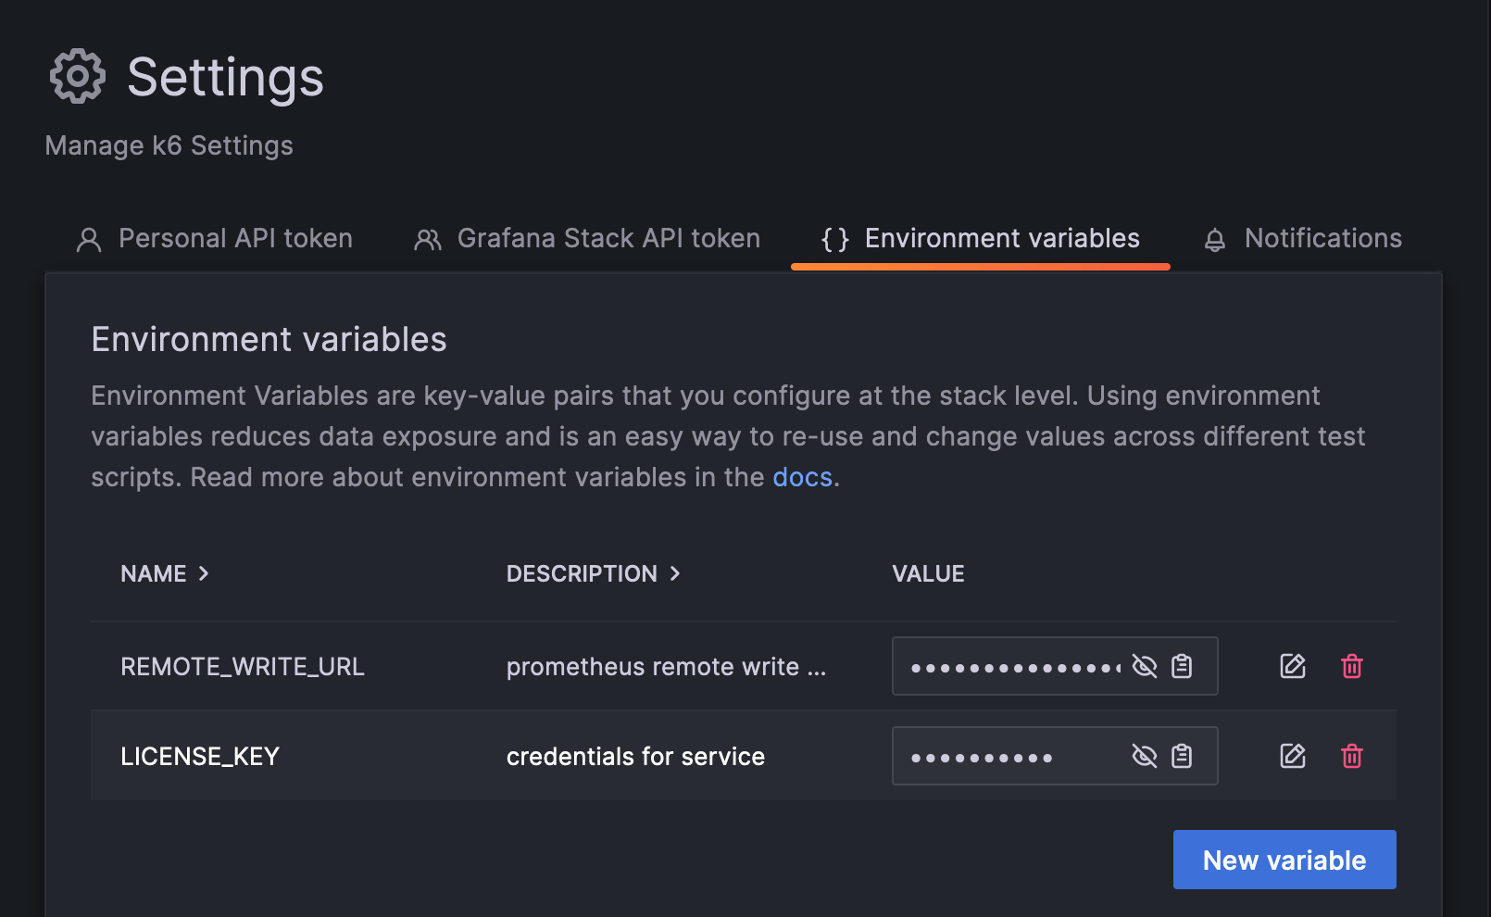Delete the REMOTE_WRITE_URL variable

pyautogui.click(x=1352, y=666)
